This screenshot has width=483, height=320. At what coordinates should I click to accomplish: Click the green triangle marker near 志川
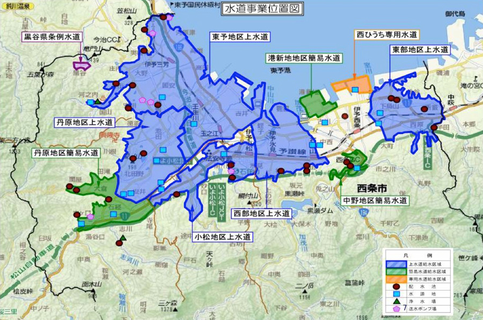click(123, 239)
